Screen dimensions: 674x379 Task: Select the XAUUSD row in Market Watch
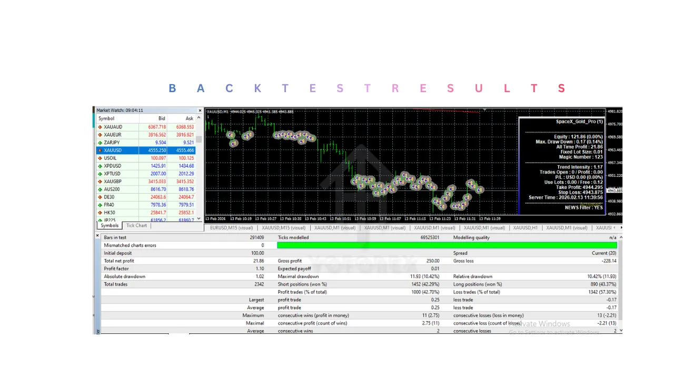pos(146,151)
